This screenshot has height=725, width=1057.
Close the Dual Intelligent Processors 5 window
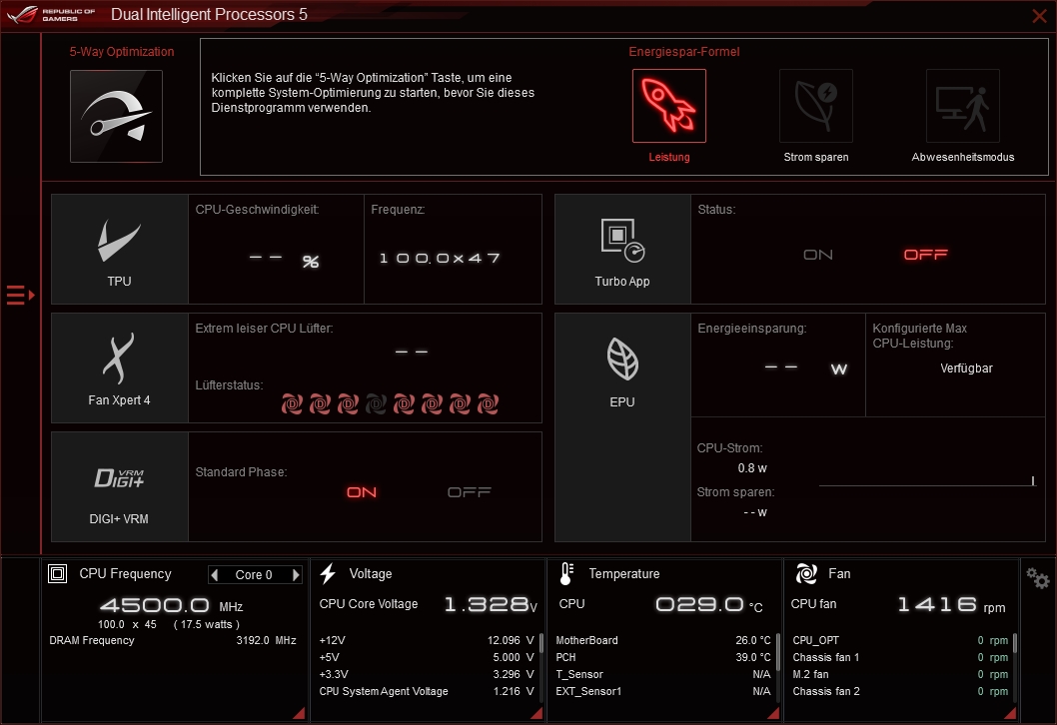[x=1039, y=16]
